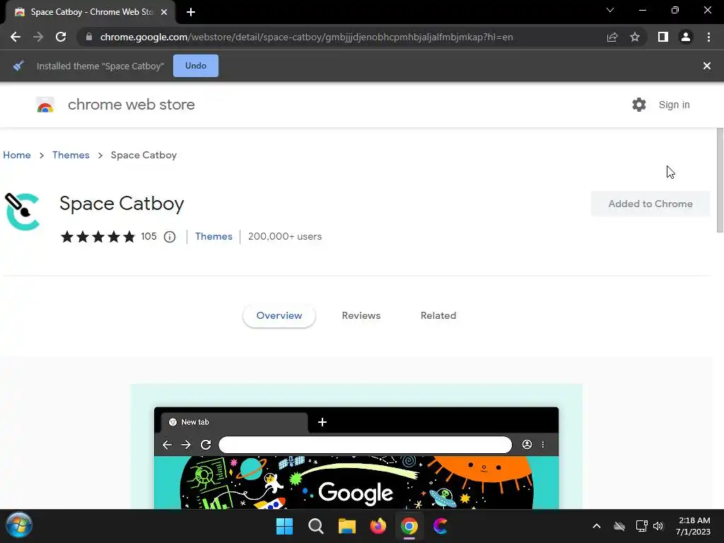
Task: Open the Themes category link beside rating
Action: click(x=214, y=236)
